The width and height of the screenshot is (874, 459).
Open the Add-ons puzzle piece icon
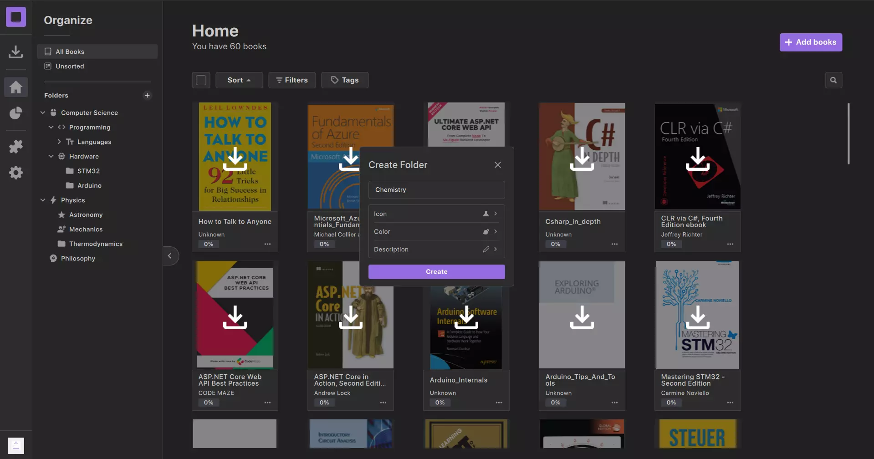coord(15,146)
